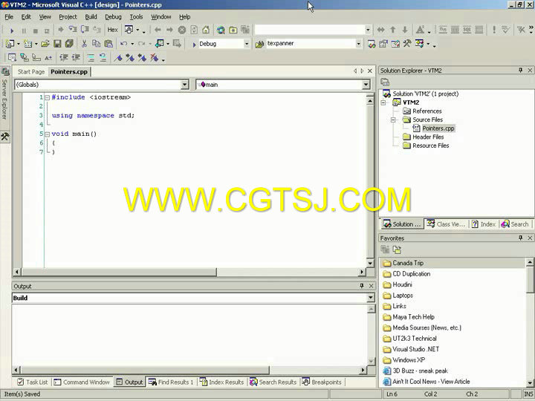The width and height of the screenshot is (535, 401).
Task: Open the URL address combo dropdown
Action: pos(368,30)
